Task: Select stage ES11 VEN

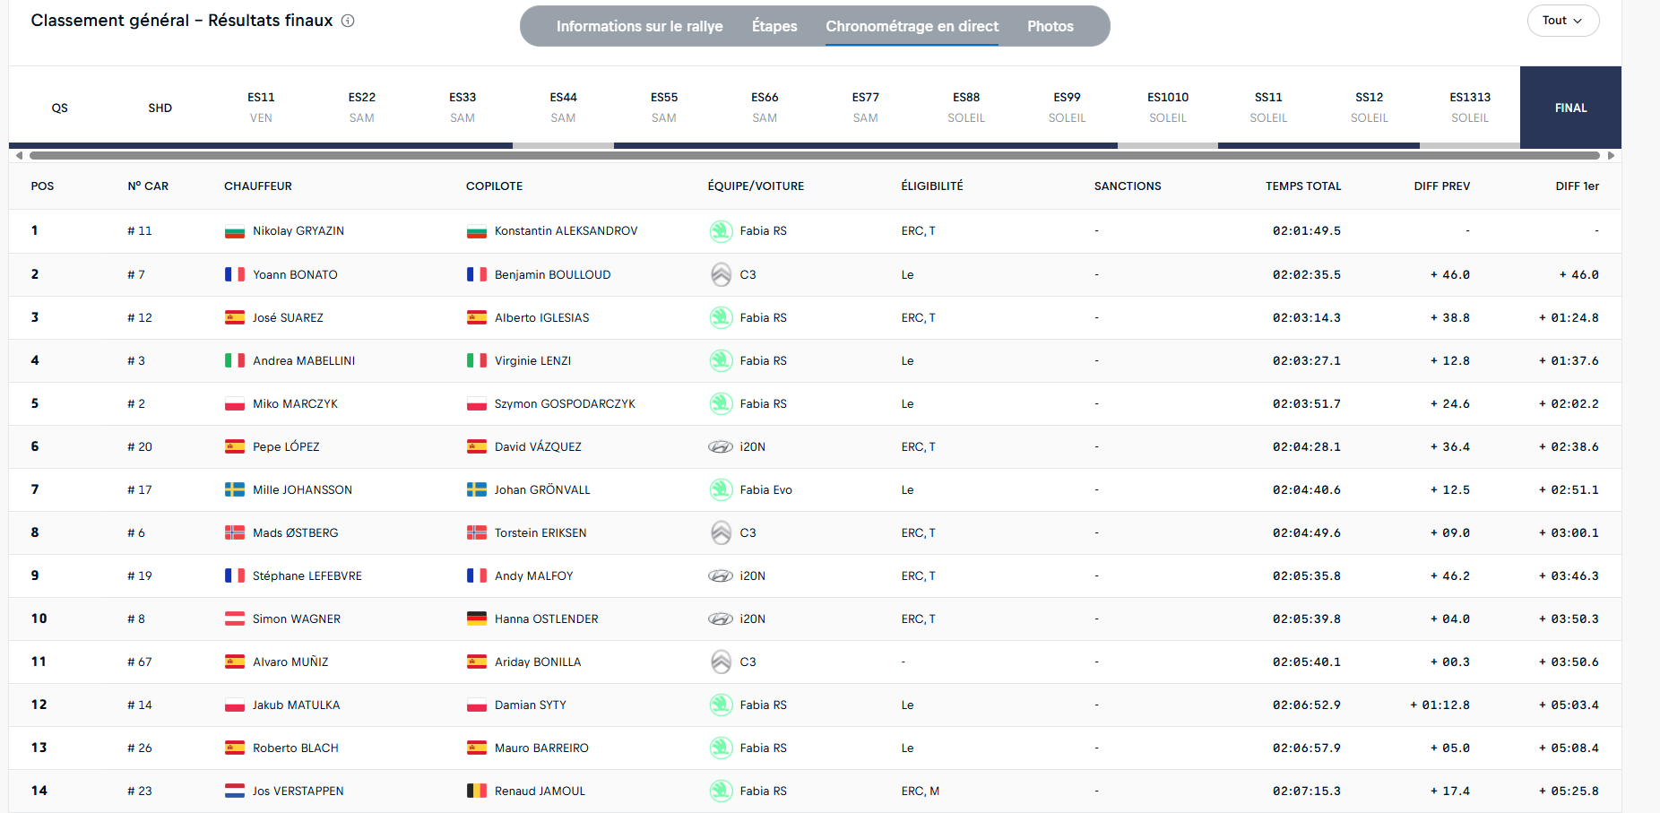Action: (x=261, y=107)
